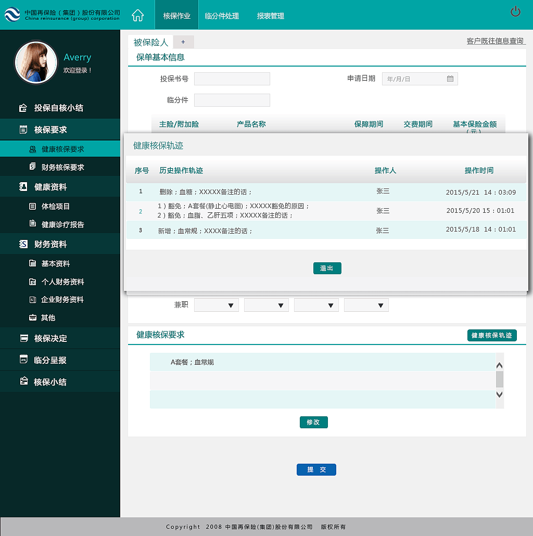Click the home icon in the top navigation
This screenshot has height=536, width=533.
pos(137,15)
